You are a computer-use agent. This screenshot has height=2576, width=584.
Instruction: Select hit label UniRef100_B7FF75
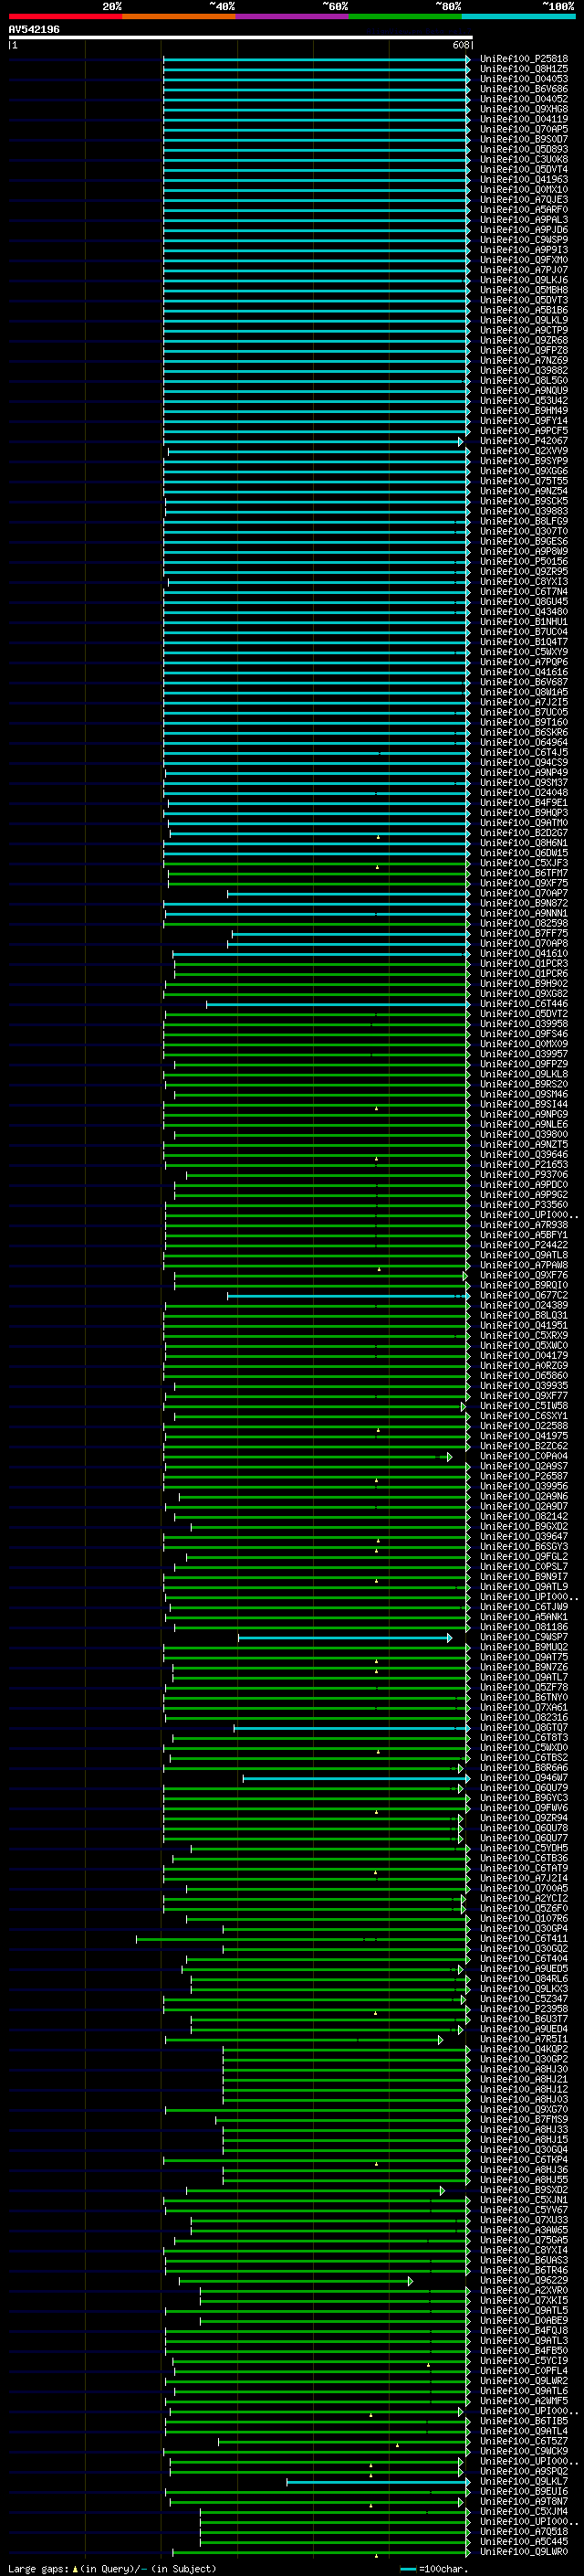pos(523,934)
